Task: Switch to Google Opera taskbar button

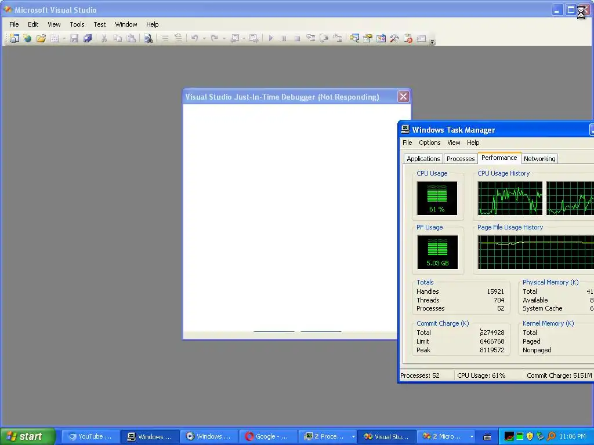Action: coord(268,437)
